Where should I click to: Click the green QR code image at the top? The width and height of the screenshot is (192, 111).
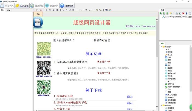tap(44, 49)
